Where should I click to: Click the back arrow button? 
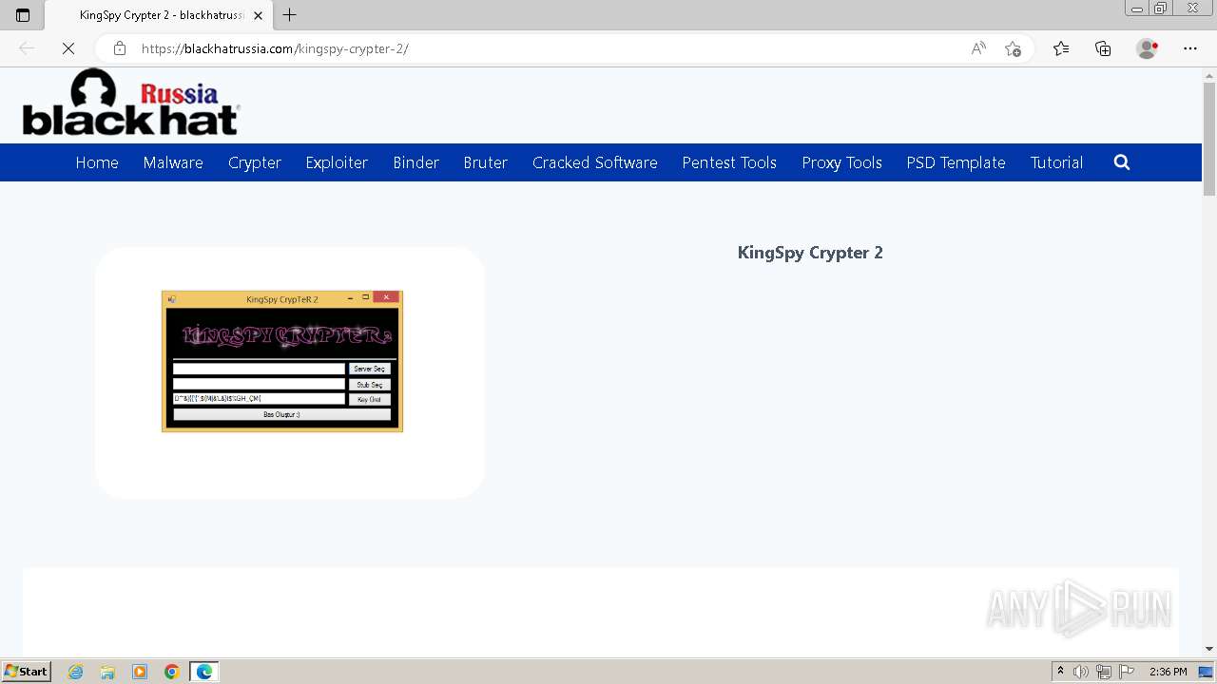click(27, 48)
